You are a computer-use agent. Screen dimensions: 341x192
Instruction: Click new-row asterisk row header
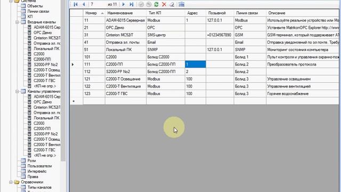[76, 101]
